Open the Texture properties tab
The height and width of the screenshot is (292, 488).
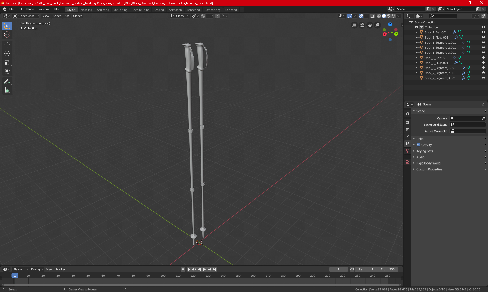click(x=407, y=162)
